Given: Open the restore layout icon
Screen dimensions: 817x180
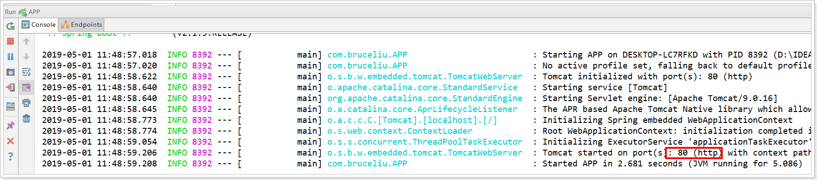Looking at the screenshot, I should tap(10, 107).
